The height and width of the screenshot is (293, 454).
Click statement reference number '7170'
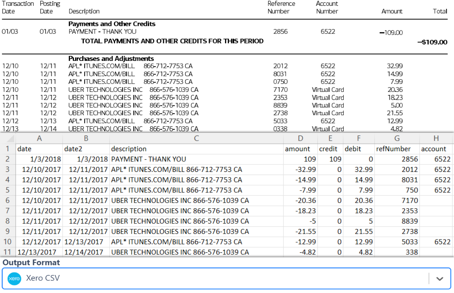tap(280, 90)
